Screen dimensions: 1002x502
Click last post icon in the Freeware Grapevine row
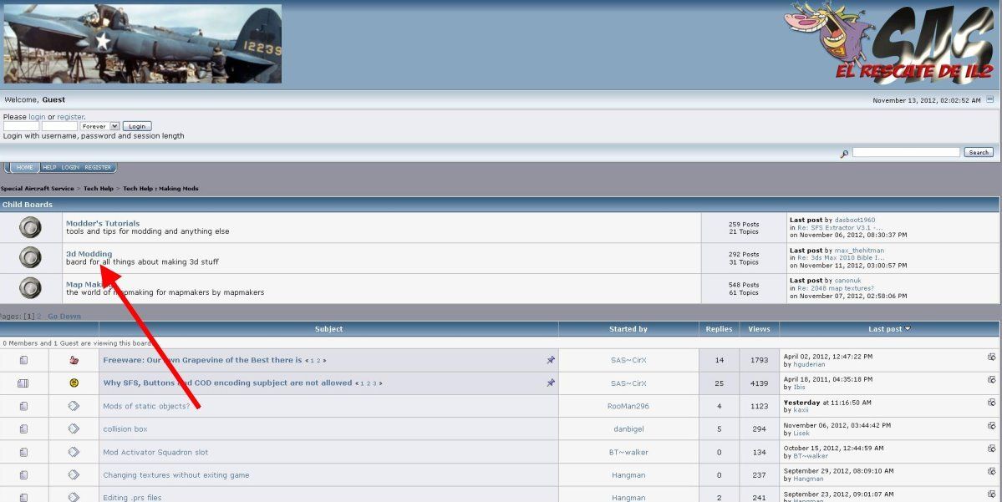point(991,357)
